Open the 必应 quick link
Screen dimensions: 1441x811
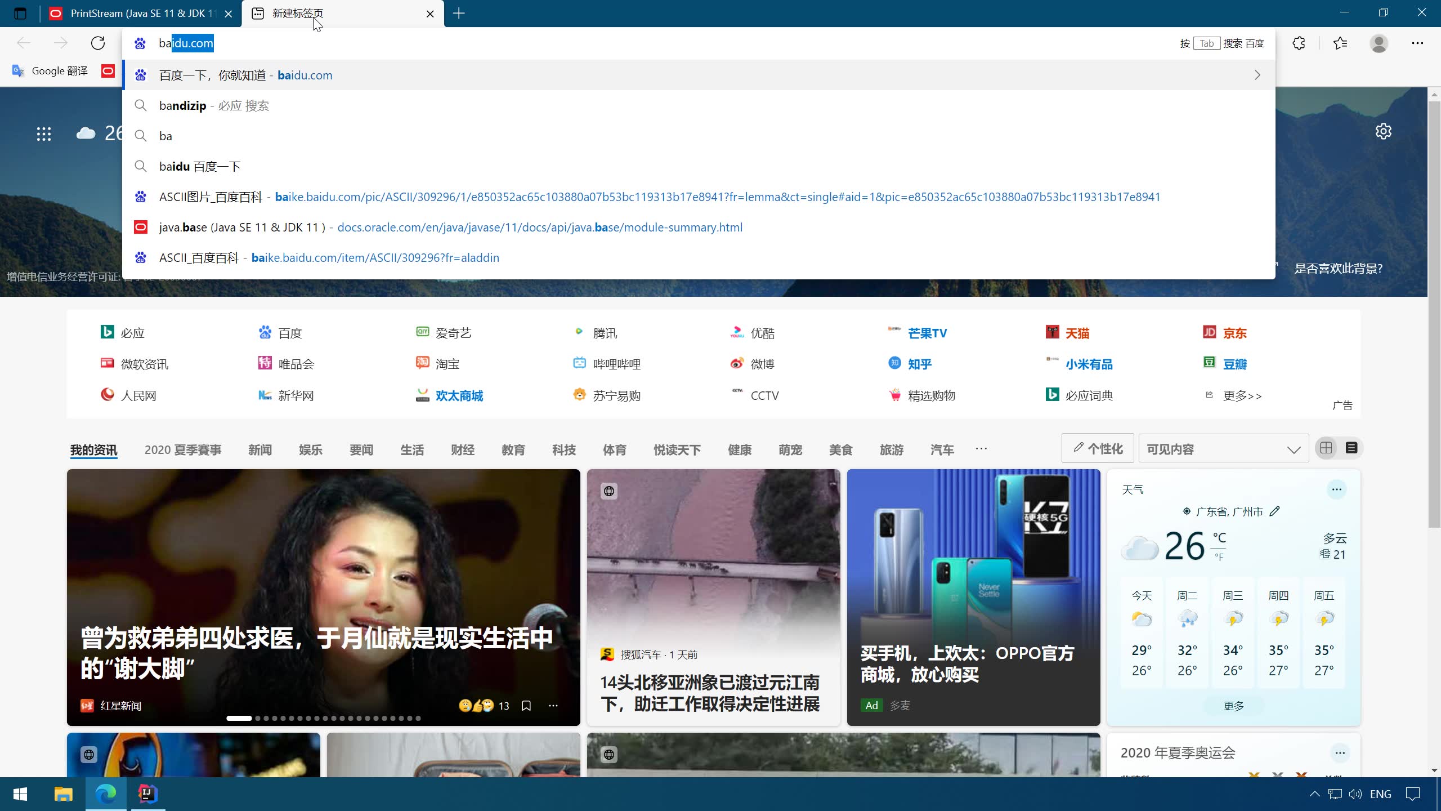click(123, 333)
